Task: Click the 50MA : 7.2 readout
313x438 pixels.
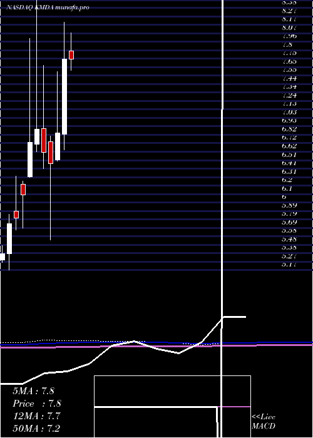Action: point(36,428)
